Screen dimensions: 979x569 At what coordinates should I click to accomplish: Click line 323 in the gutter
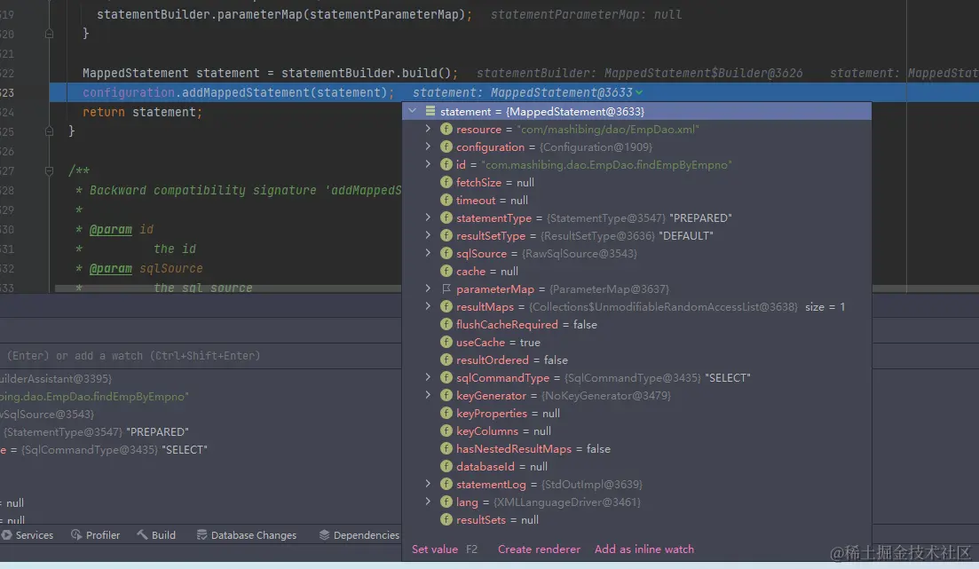[x=7, y=92]
